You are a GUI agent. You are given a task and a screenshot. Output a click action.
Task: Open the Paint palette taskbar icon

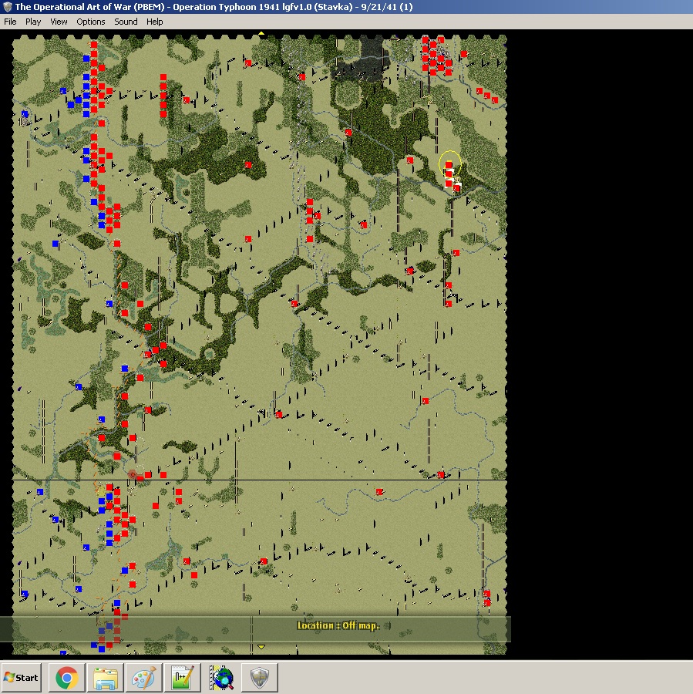144,678
